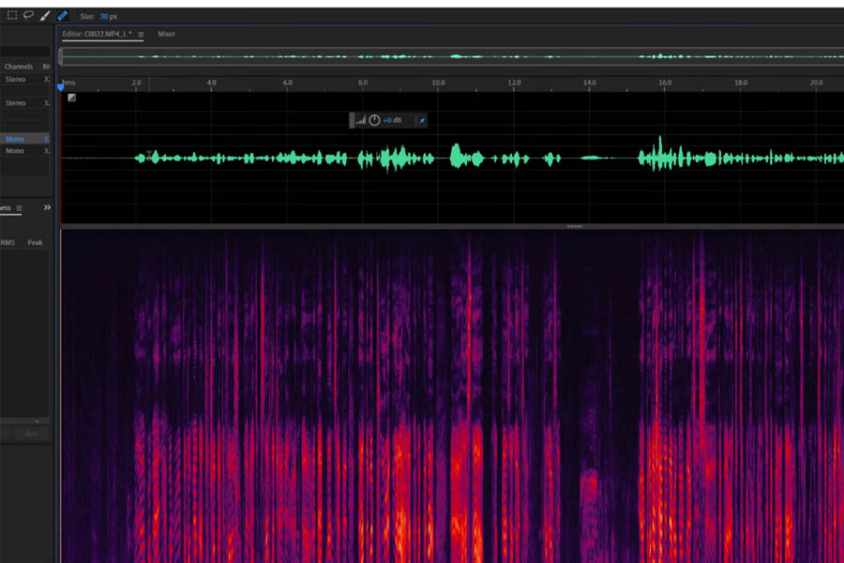The image size is (844, 563).
Task: Click the +0 dB gain value
Action: click(x=392, y=120)
